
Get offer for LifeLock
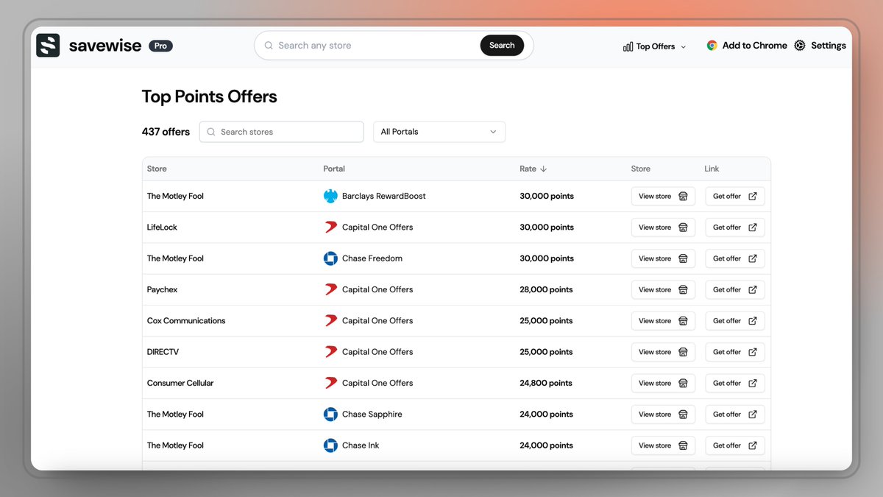(735, 227)
